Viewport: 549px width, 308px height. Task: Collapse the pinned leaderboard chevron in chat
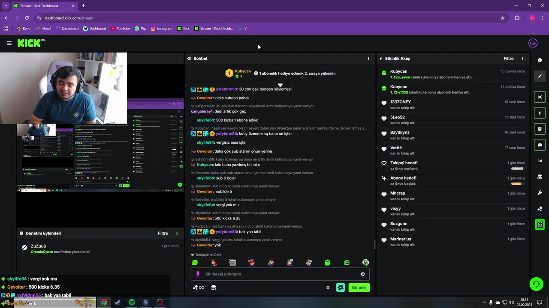click(x=280, y=85)
